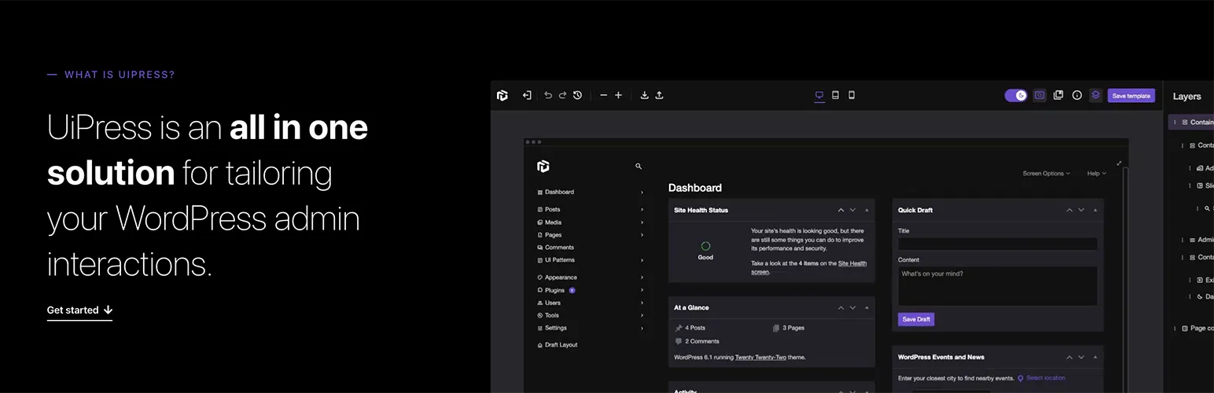The height and width of the screenshot is (393, 1214).
Task: Click the export upload icon
Action: point(659,95)
